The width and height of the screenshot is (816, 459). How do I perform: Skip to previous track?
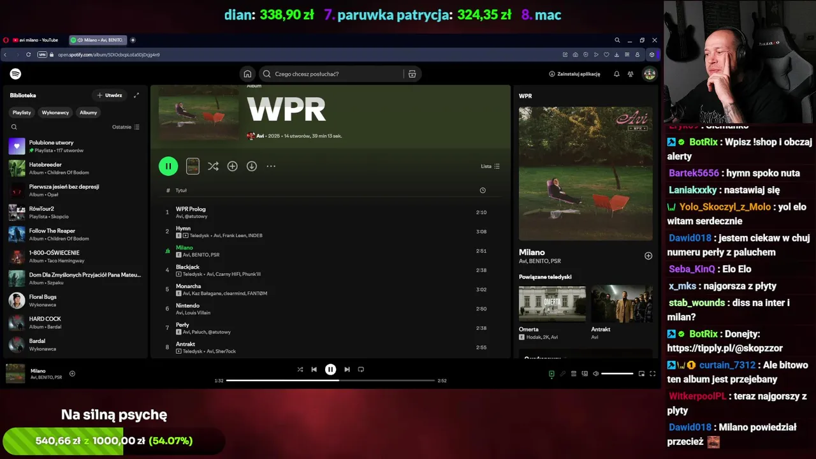[x=314, y=369]
